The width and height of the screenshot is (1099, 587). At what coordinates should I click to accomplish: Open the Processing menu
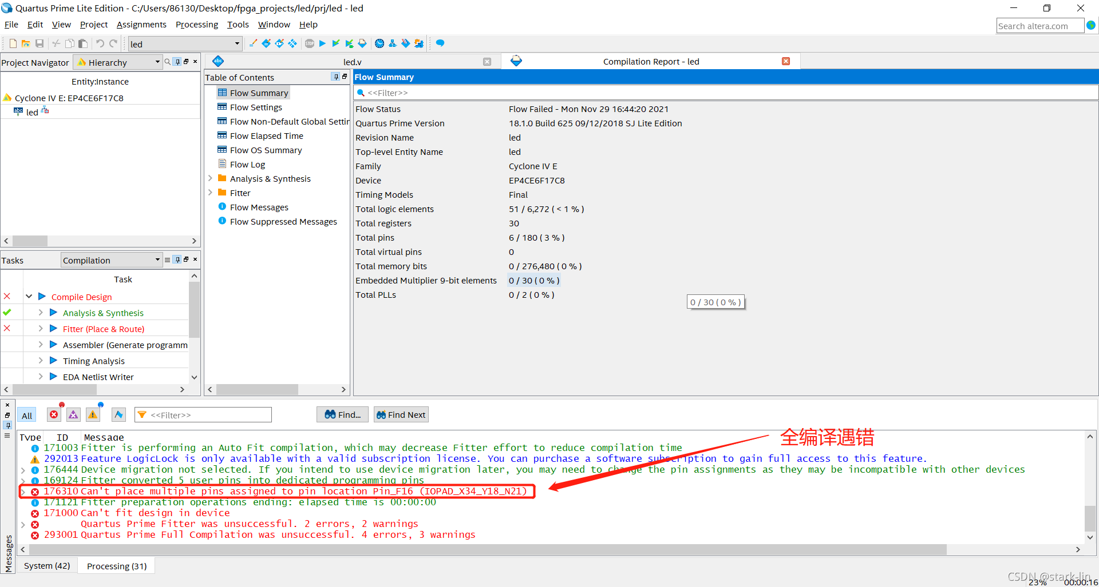(197, 25)
